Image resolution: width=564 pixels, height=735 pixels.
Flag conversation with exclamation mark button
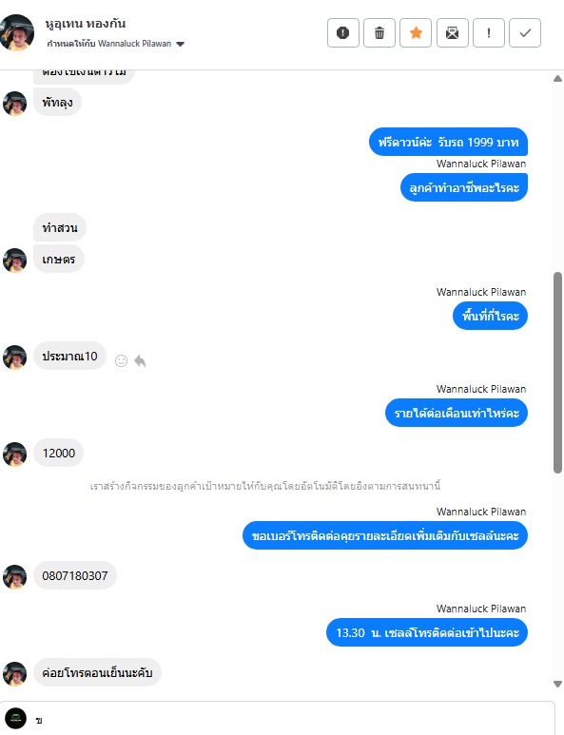tap(489, 33)
